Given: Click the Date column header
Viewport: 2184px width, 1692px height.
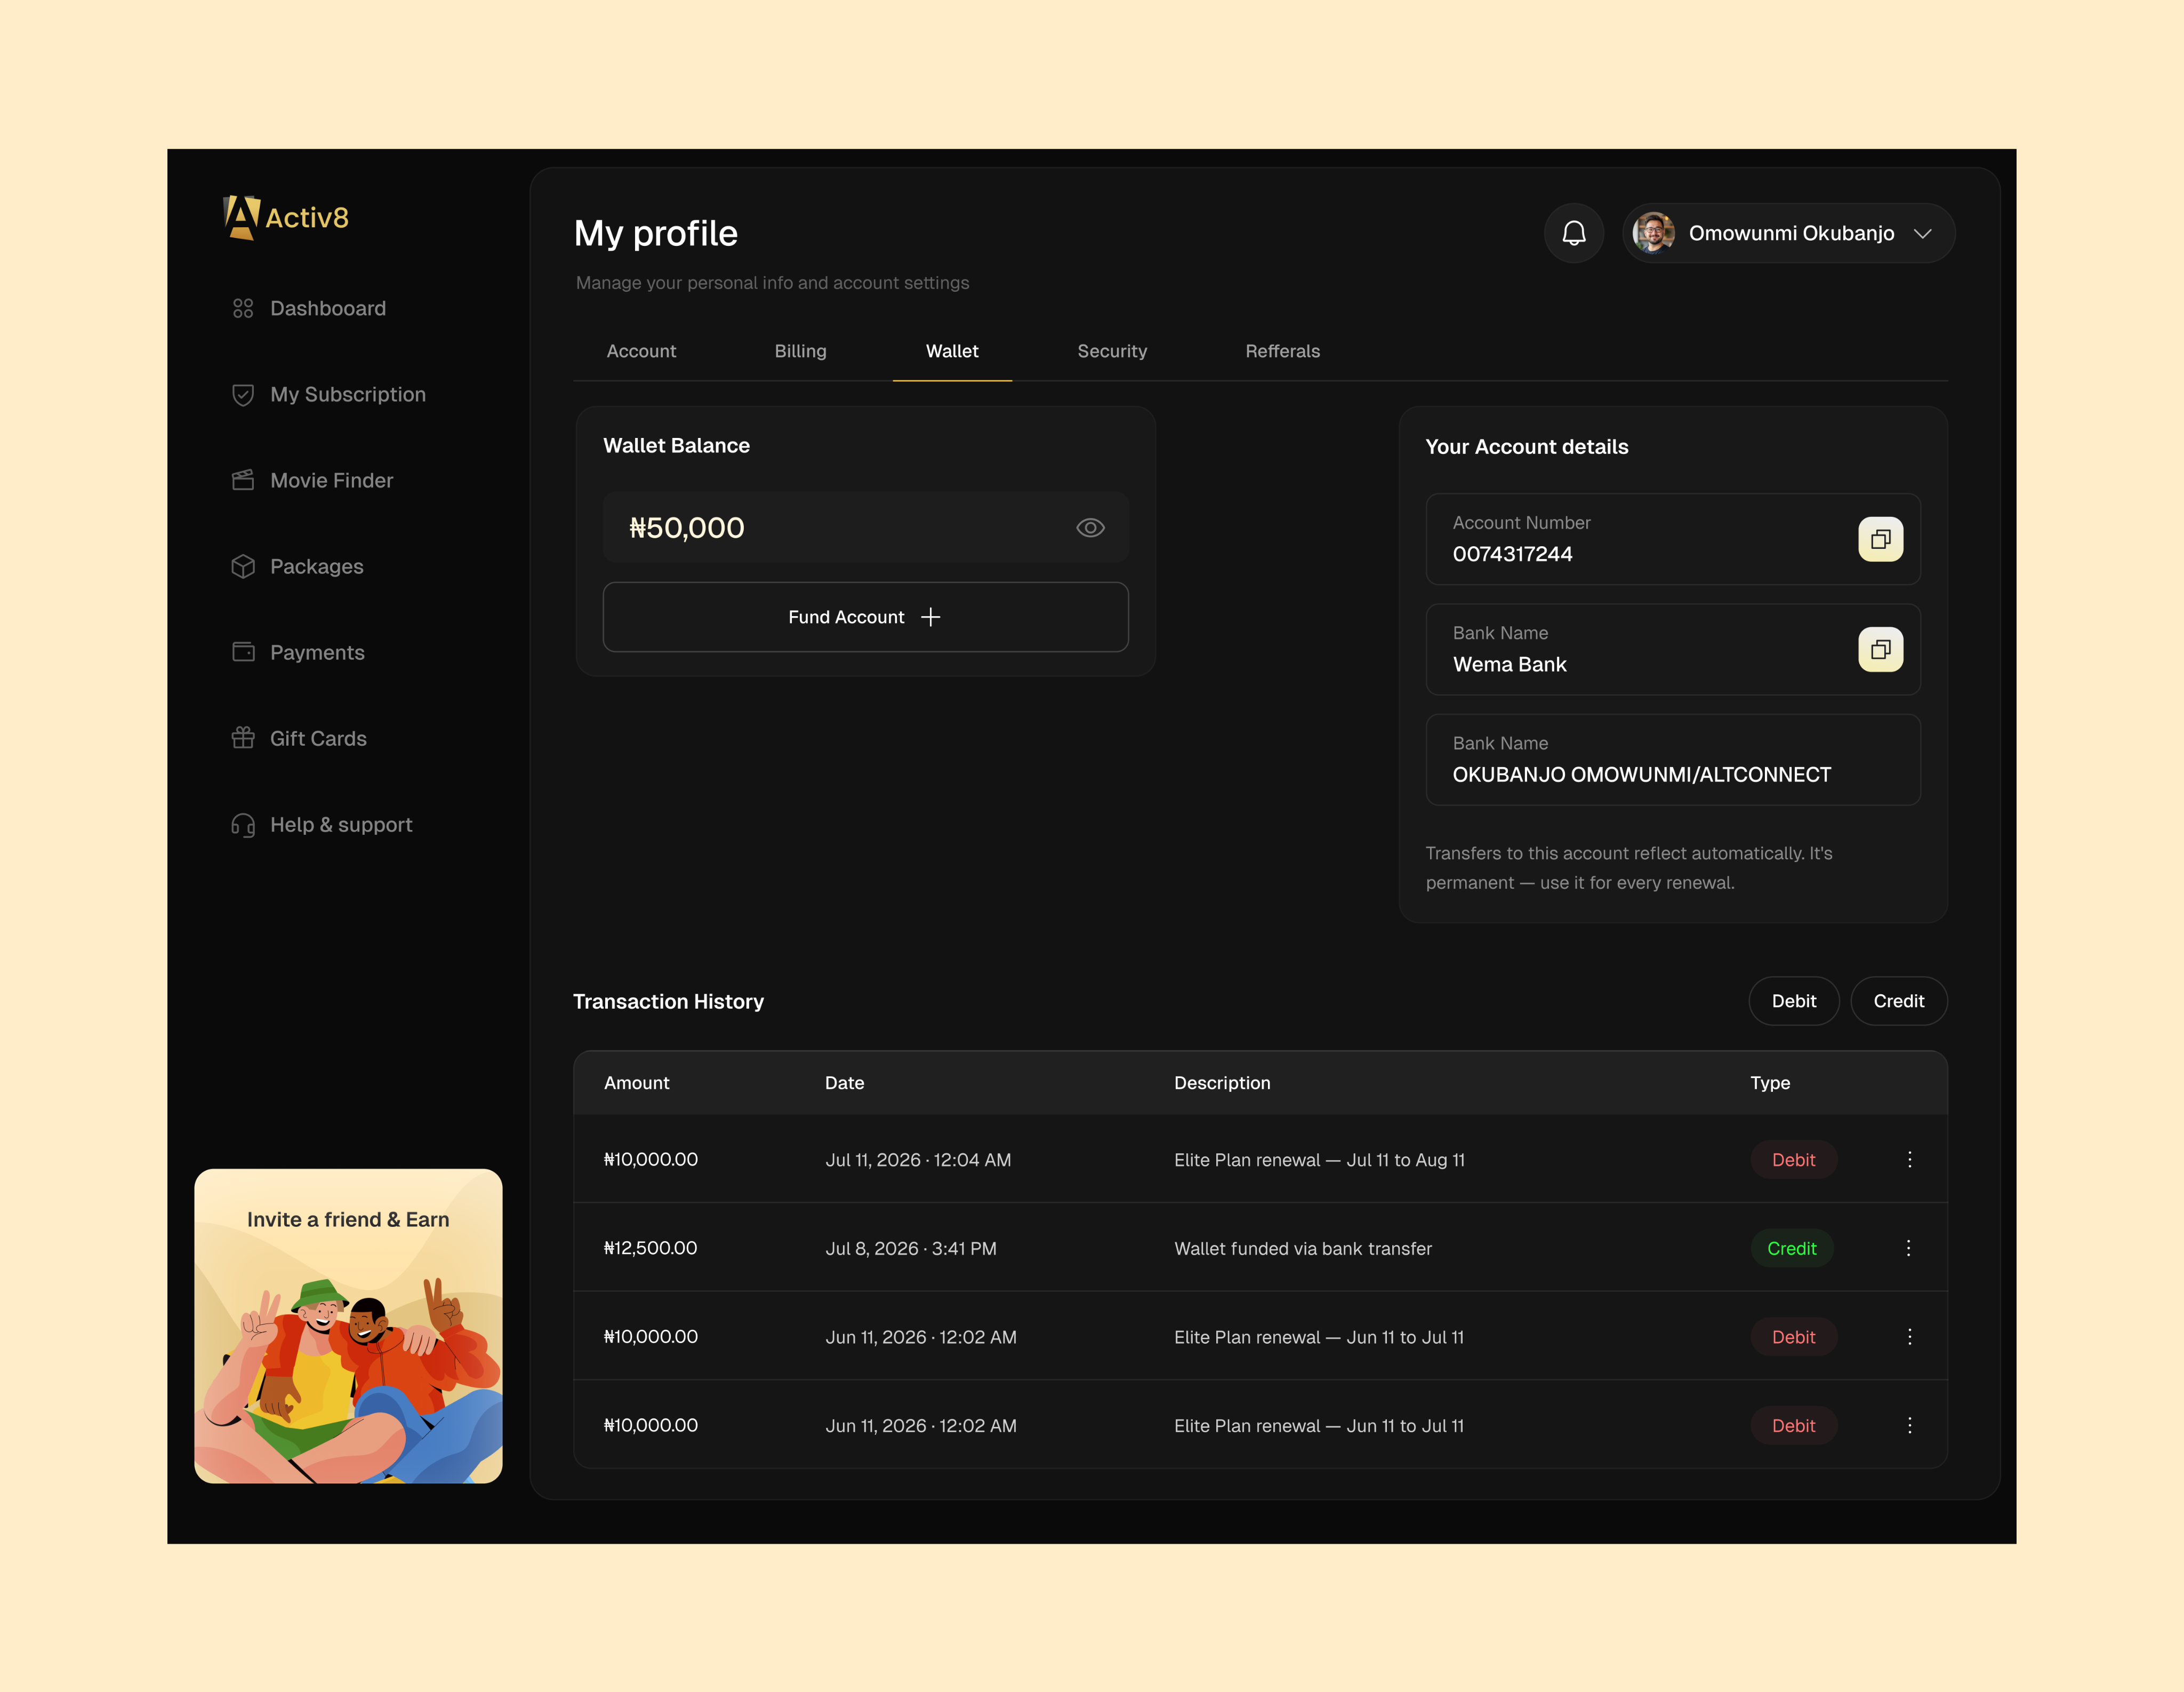Looking at the screenshot, I should pyautogui.click(x=844, y=1083).
